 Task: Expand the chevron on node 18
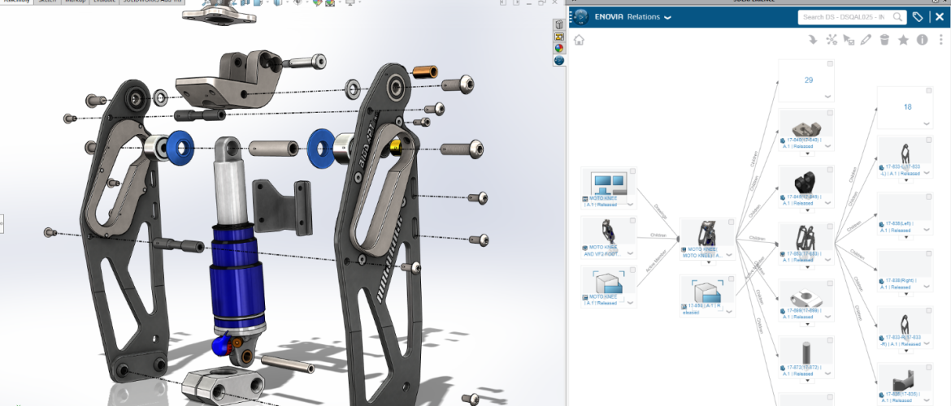927,123
